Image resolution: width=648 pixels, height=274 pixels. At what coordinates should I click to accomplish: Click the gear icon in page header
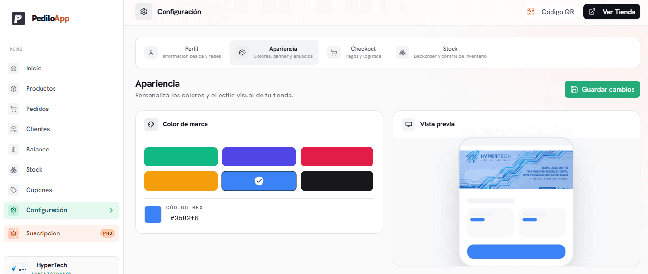coord(144,12)
